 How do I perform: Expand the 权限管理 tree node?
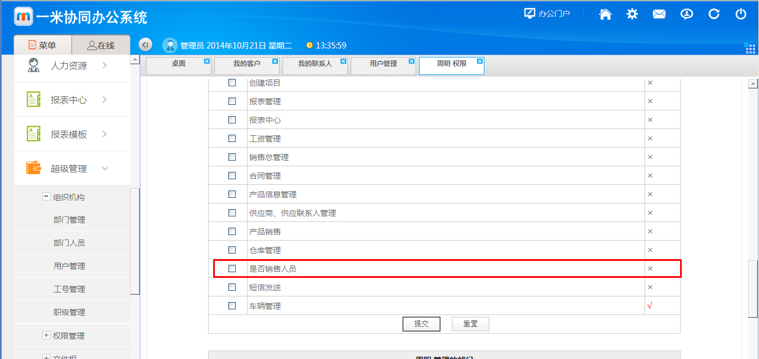46,335
